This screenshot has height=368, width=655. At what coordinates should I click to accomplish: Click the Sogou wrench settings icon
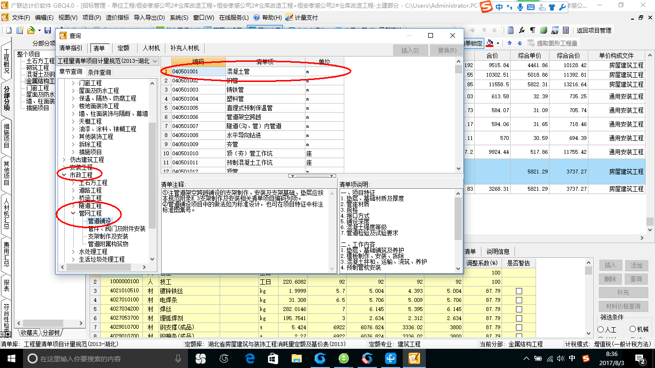pos(562,7)
